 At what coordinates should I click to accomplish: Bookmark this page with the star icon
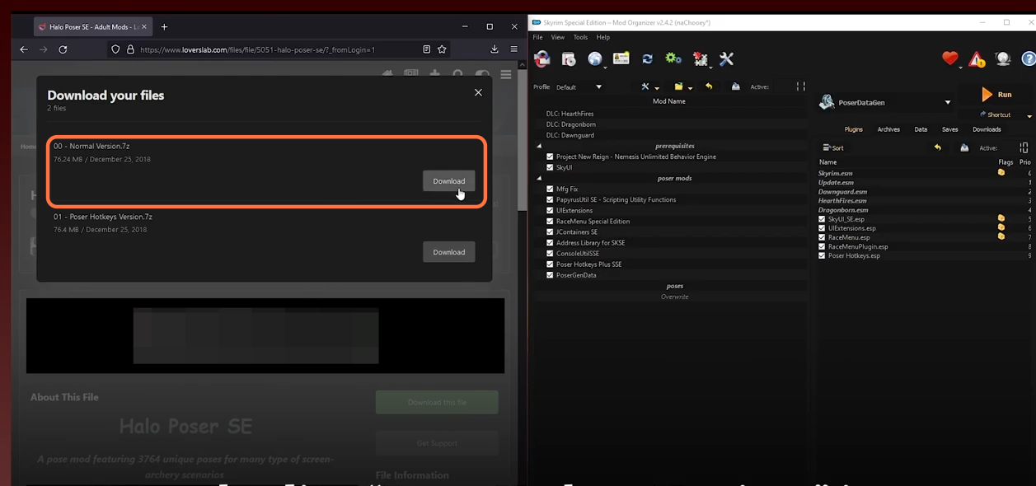coord(442,49)
